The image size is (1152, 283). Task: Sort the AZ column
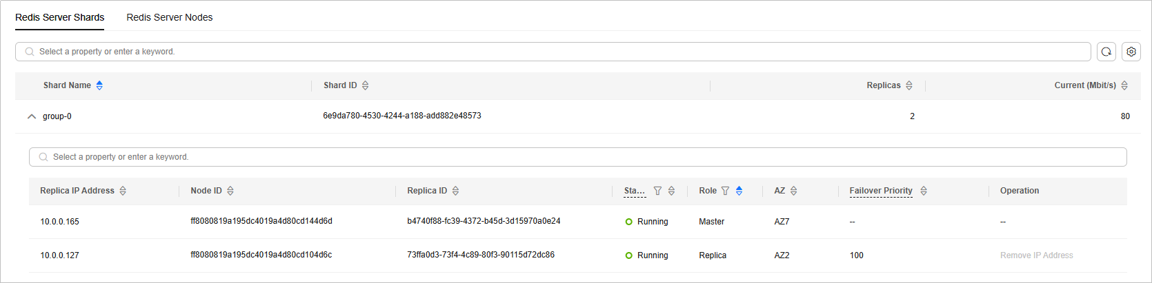[793, 191]
